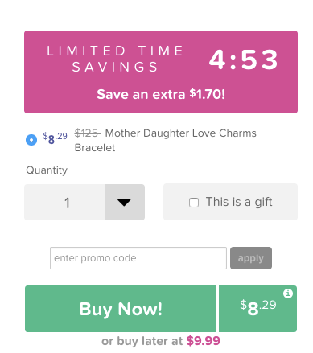Check the "This is a gift" checkbox
313x353 pixels.
click(194, 203)
